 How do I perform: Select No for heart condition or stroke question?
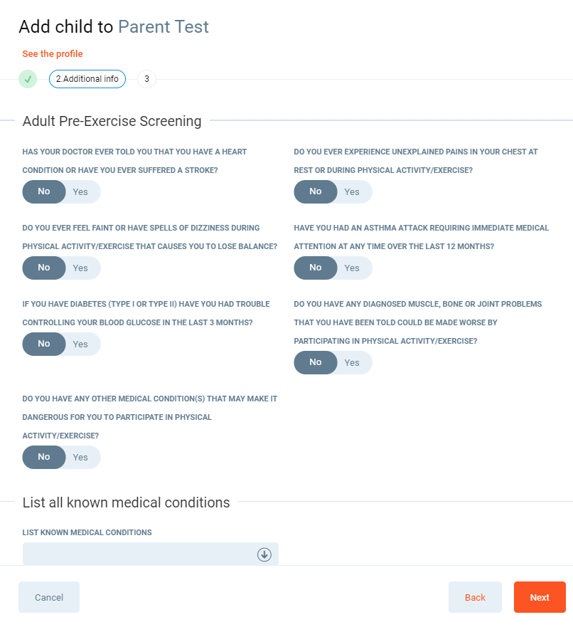coord(44,191)
